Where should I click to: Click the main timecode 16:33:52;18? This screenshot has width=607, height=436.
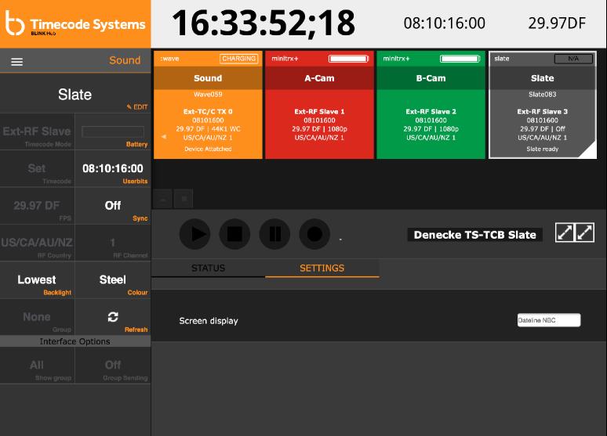pyautogui.click(x=264, y=23)
